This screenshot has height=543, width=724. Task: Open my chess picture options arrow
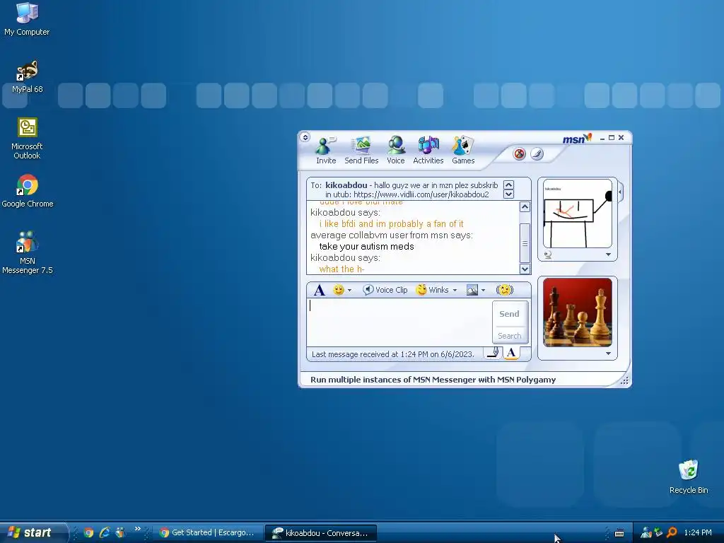coord(608,354)
